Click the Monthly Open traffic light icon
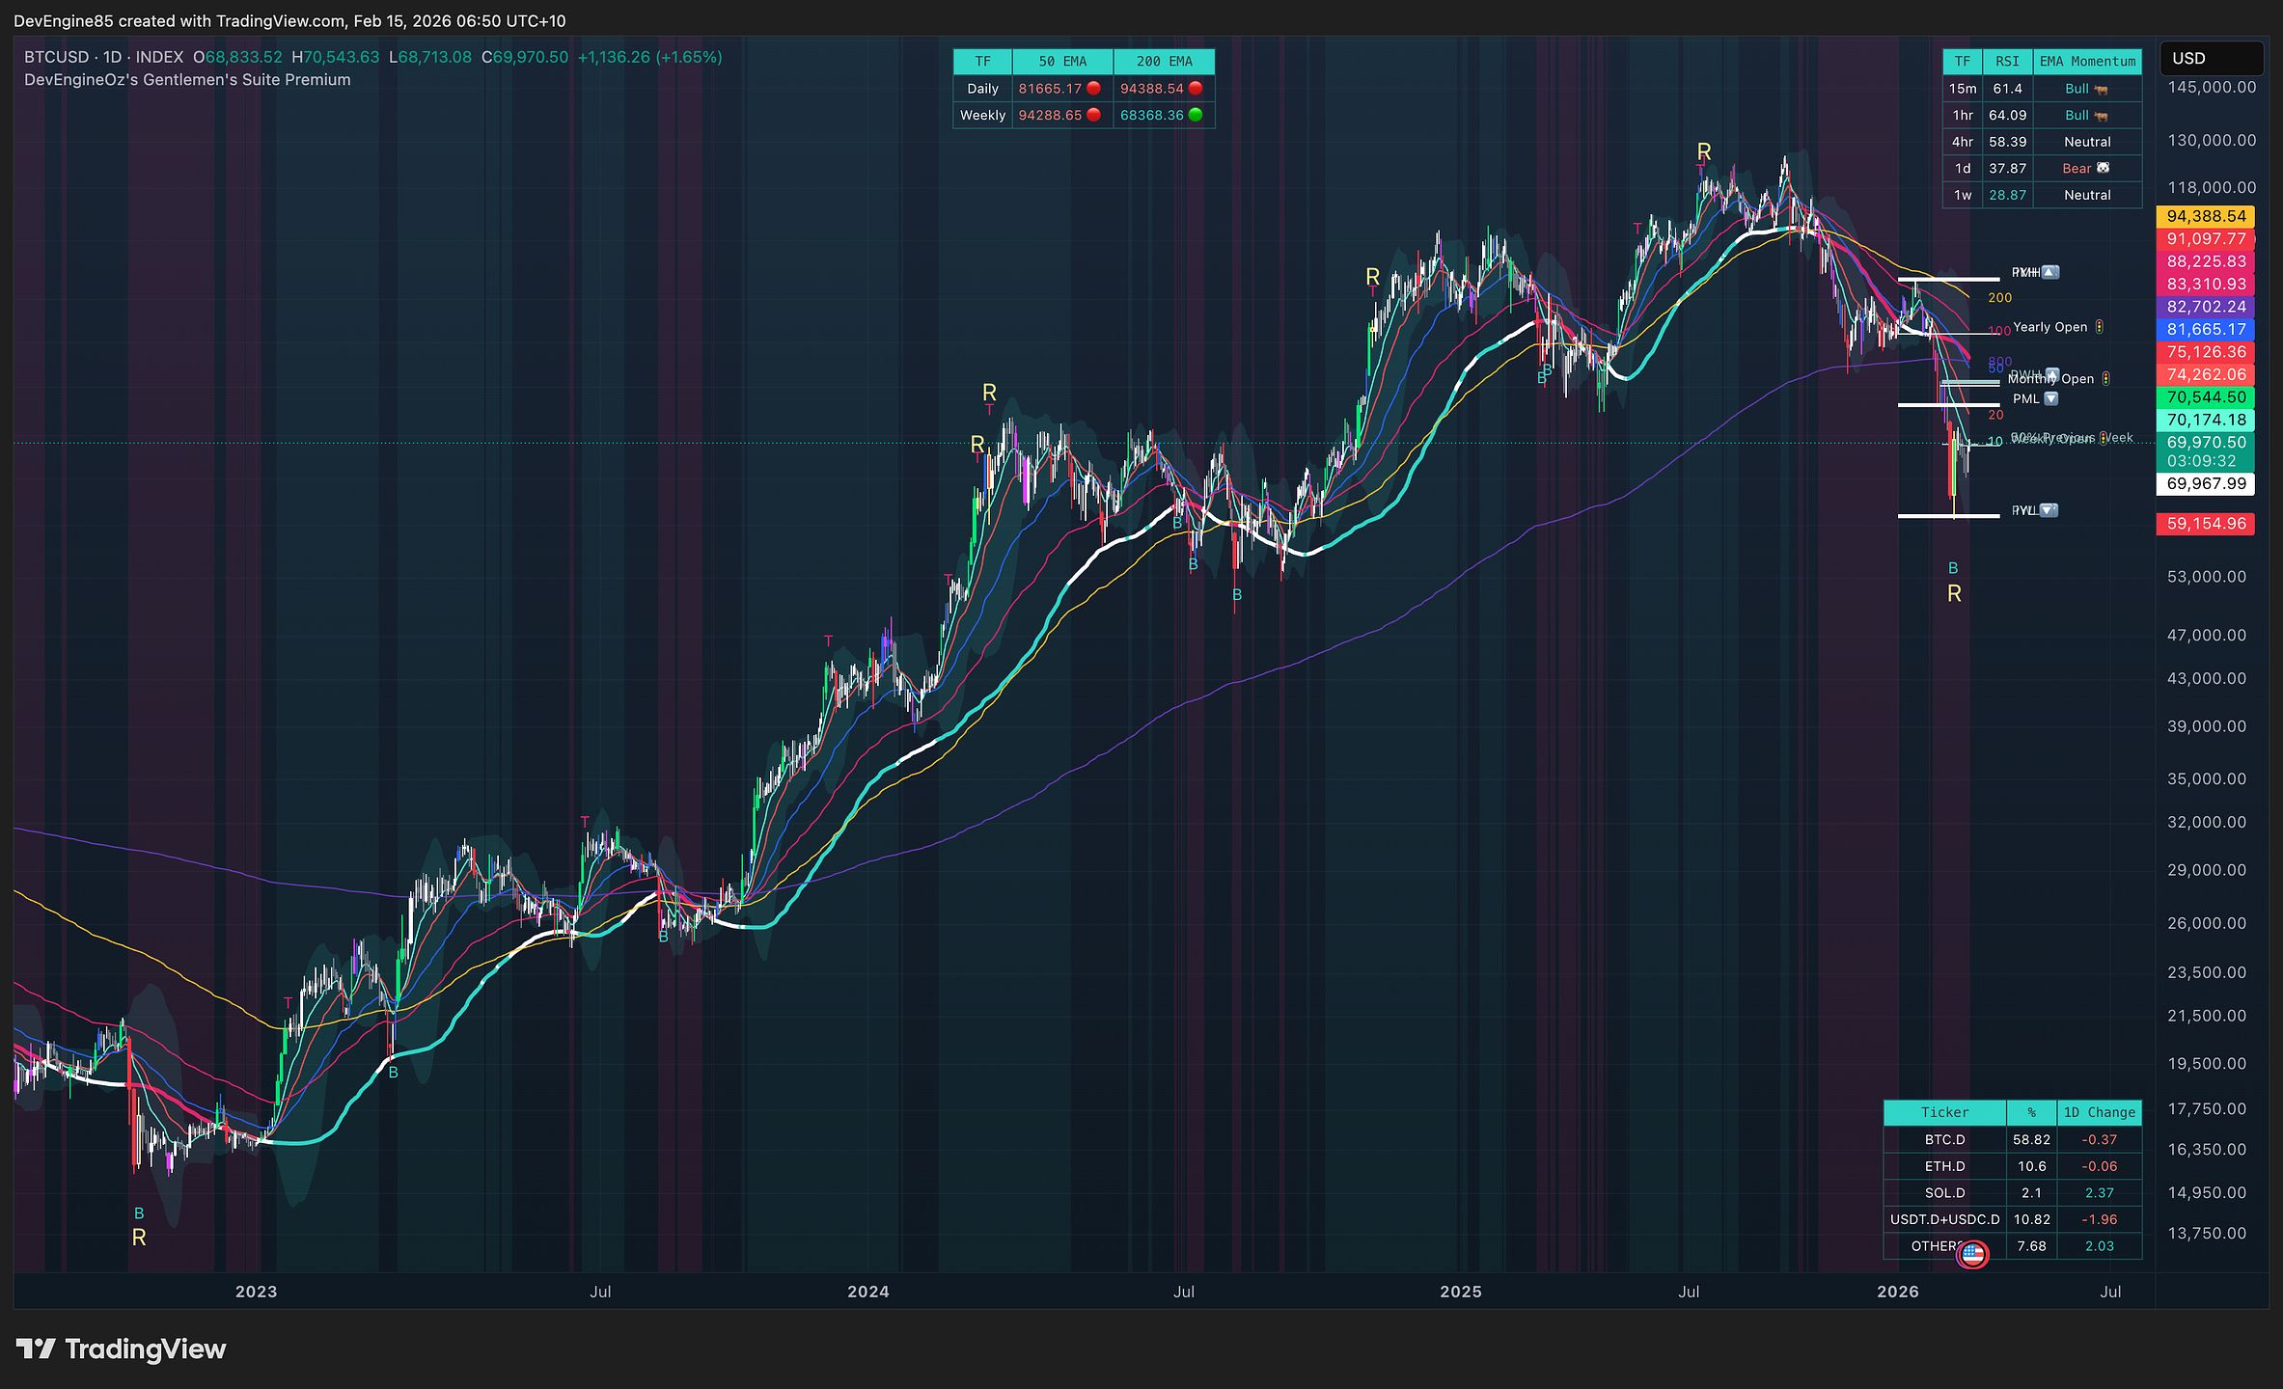 click(x=2105, y=379)
